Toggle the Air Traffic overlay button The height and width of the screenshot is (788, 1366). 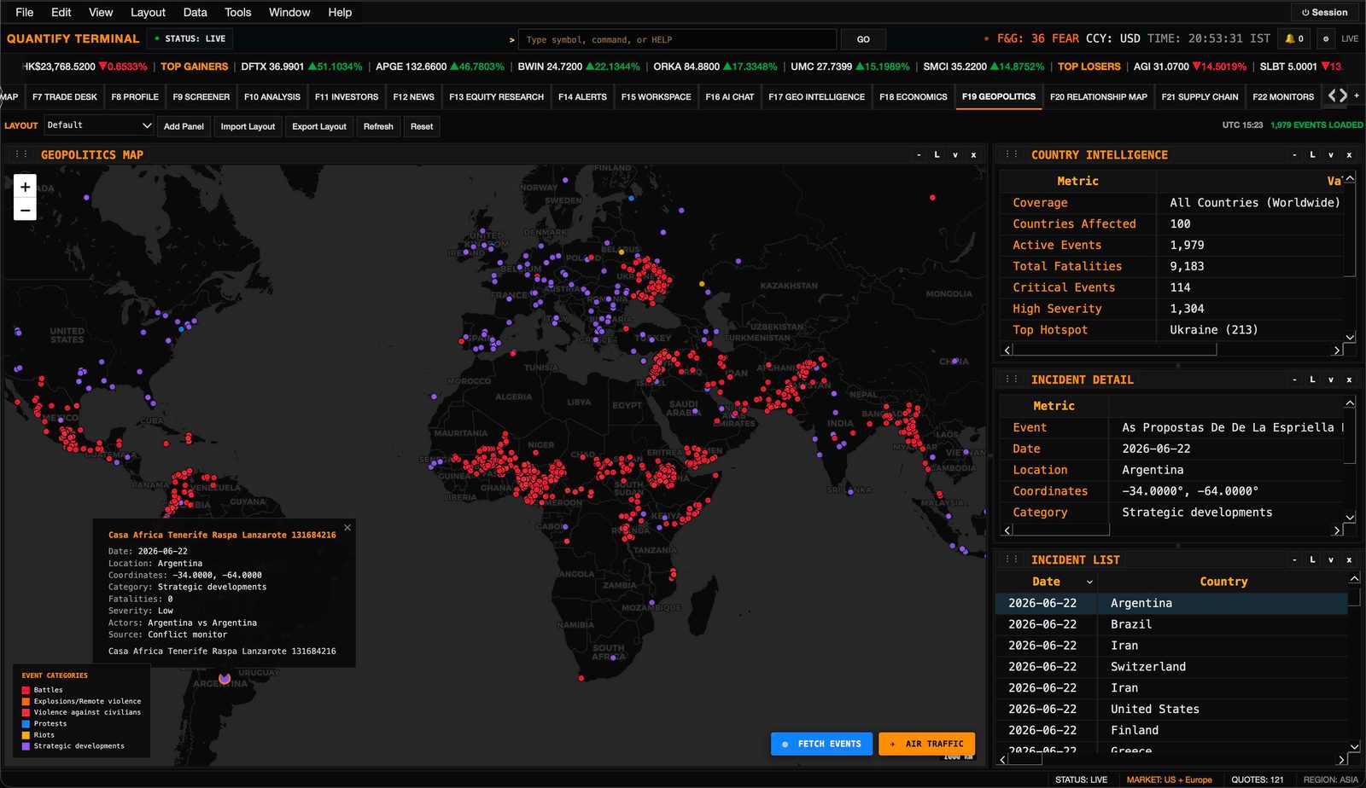(926, 744)
